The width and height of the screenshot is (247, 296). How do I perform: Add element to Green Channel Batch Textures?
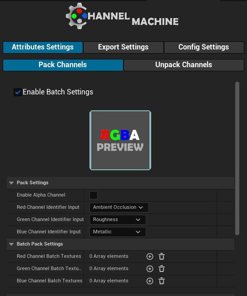[150, 269]
